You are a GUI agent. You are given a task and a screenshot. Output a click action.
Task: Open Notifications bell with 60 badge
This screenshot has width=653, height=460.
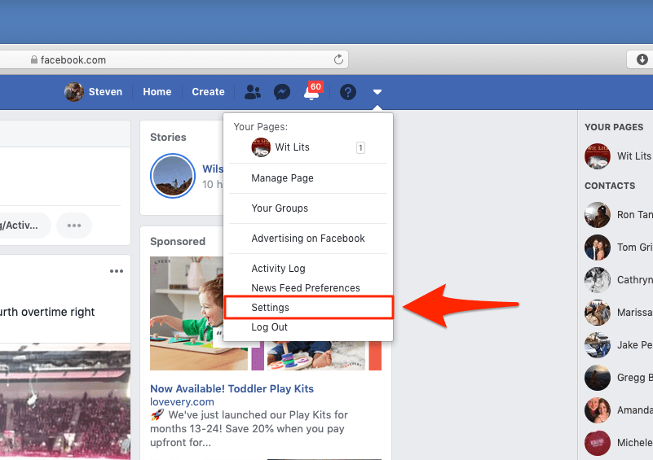pyautogui.click(x=312, y=91)
